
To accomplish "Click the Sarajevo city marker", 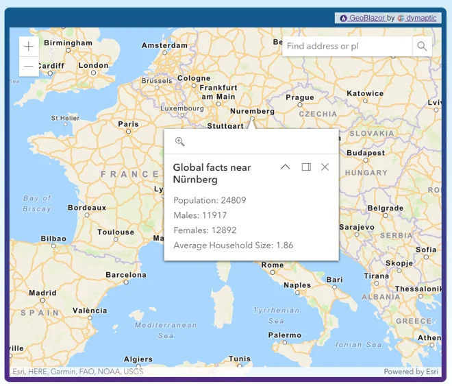I will pos(357,234).
